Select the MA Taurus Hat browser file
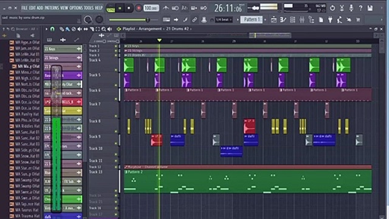 tap(24, 210)
